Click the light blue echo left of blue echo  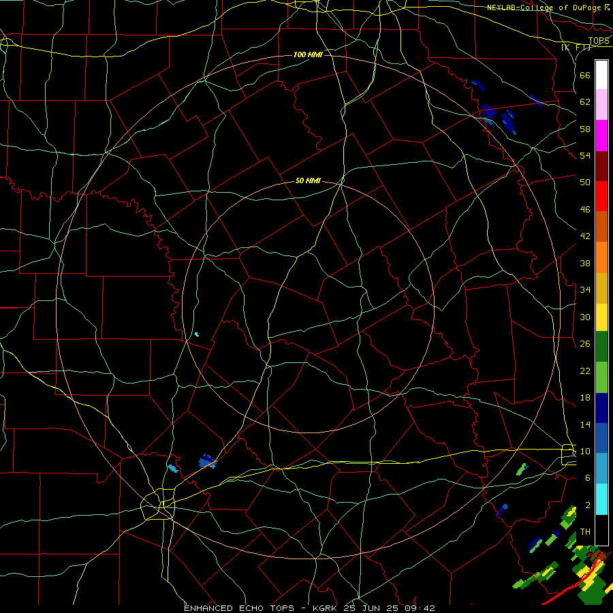172,469
